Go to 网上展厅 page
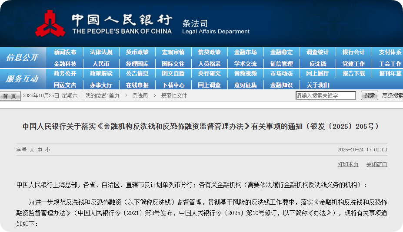 coord(317,73)
